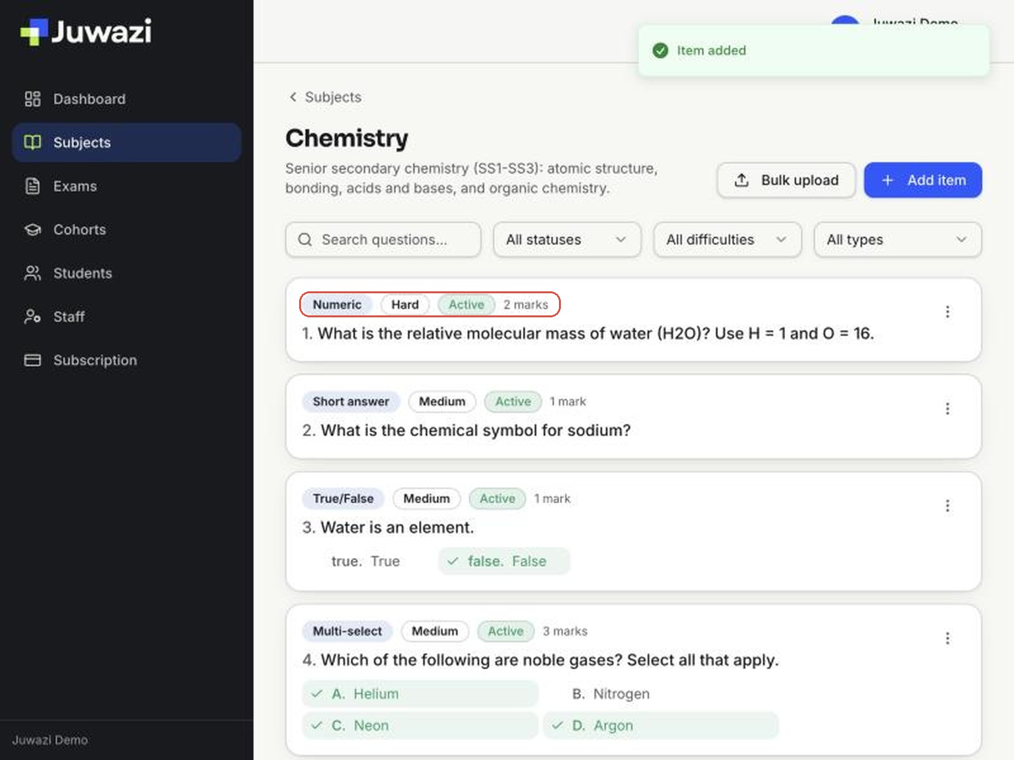
Task: Select the 'true. True' answer option
Action: [366, 561]
